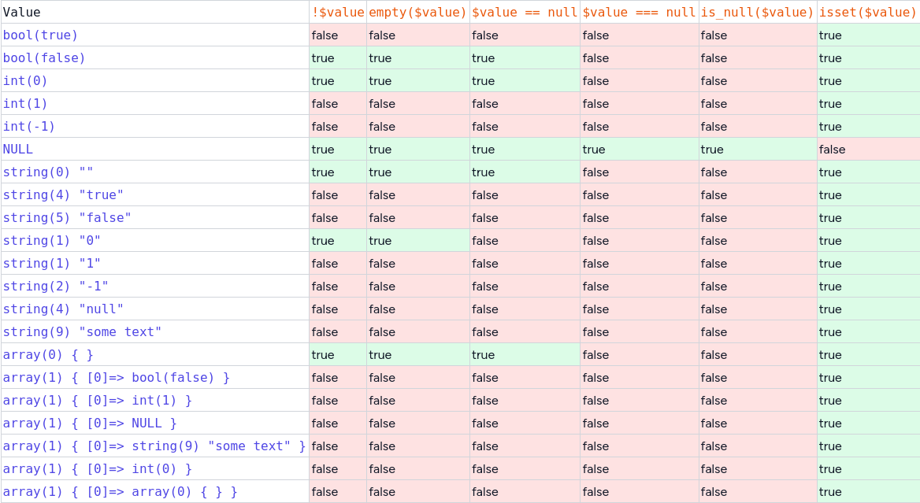The height and width of the screenshot is (503, 920).
Task: Select the 'string(1) "1"' row label
Action: (x=52, y=264)
